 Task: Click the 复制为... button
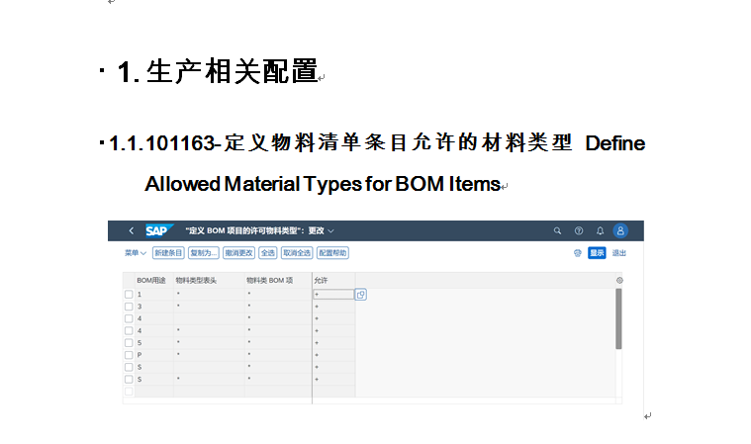click(204, 253)
